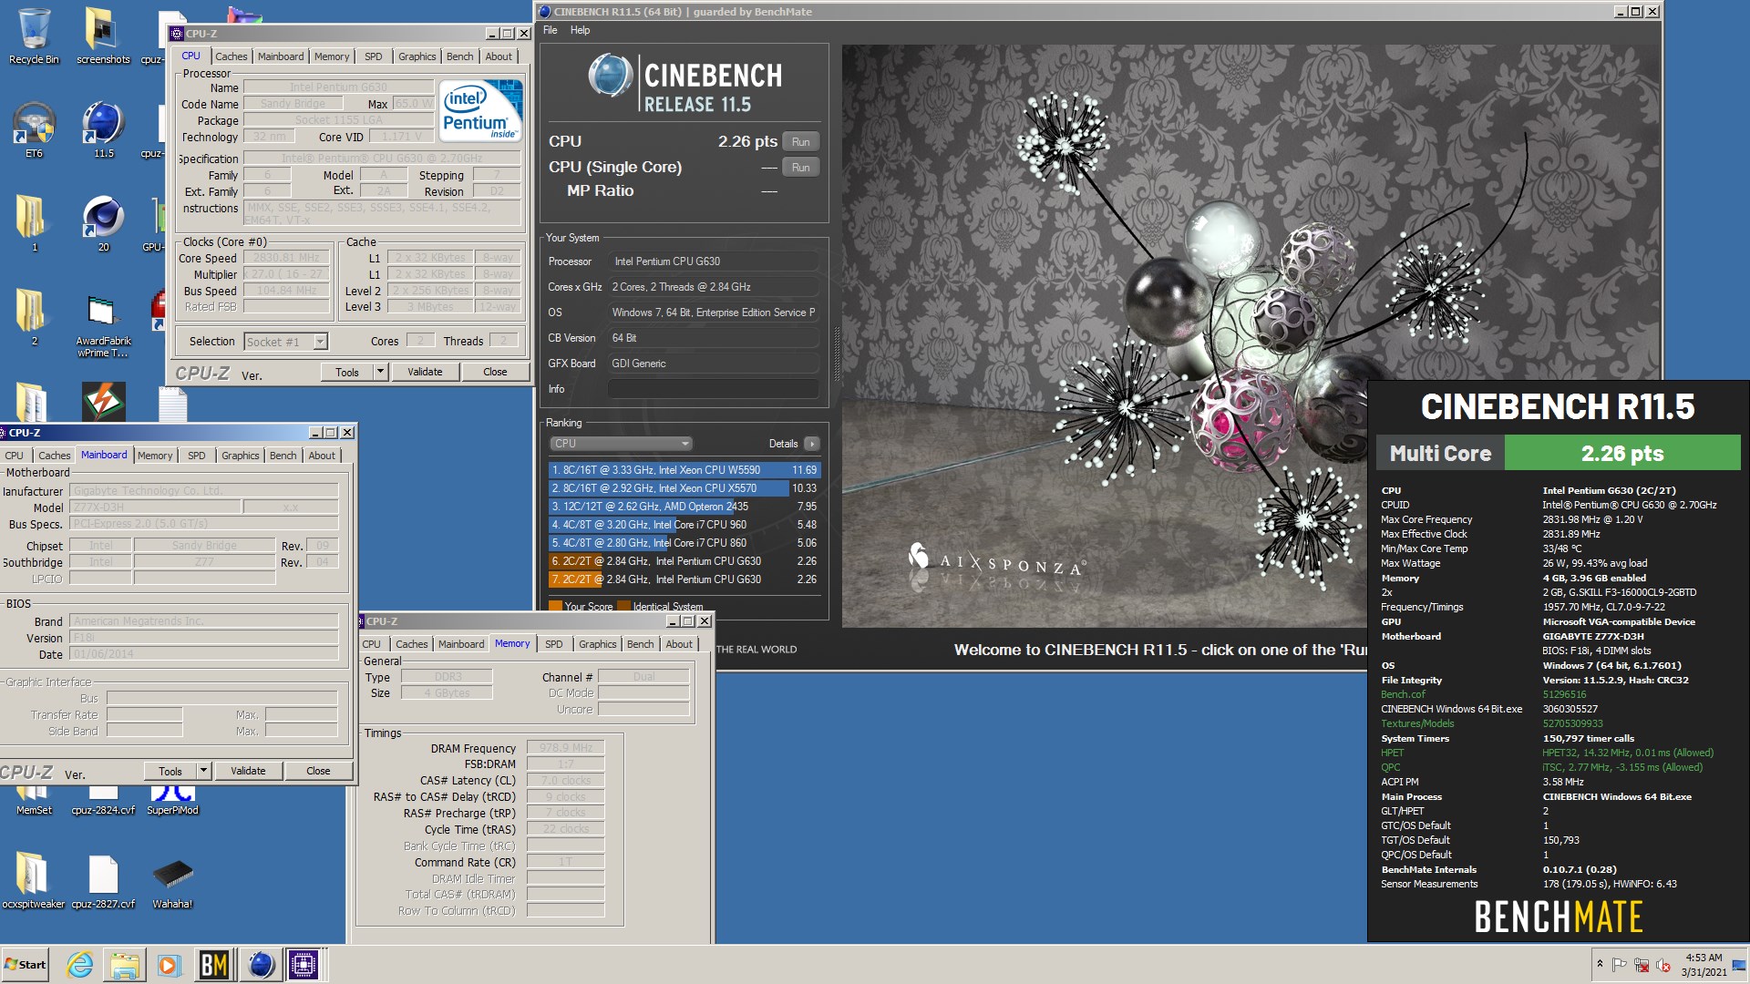
Task: Click the Info field in Your System
Action: pos(713,389)
